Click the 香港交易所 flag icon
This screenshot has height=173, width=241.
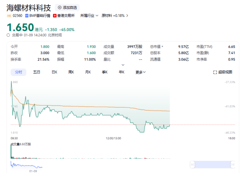(55, 16)
